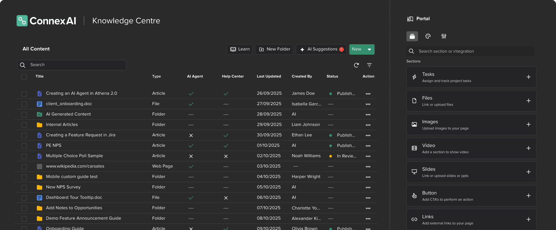Open actions menu for AI Generated Content
This screenshot has height=230, width=556.
click(368, 114)
